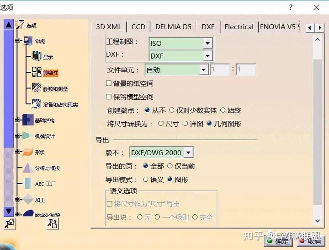
Task: Click the left tree scrollbar thumb
Action: click(x=9, y=88)
